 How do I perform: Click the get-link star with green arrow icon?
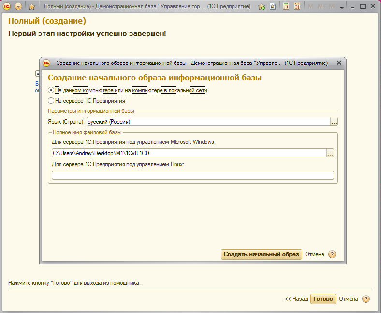coord(262,7)
